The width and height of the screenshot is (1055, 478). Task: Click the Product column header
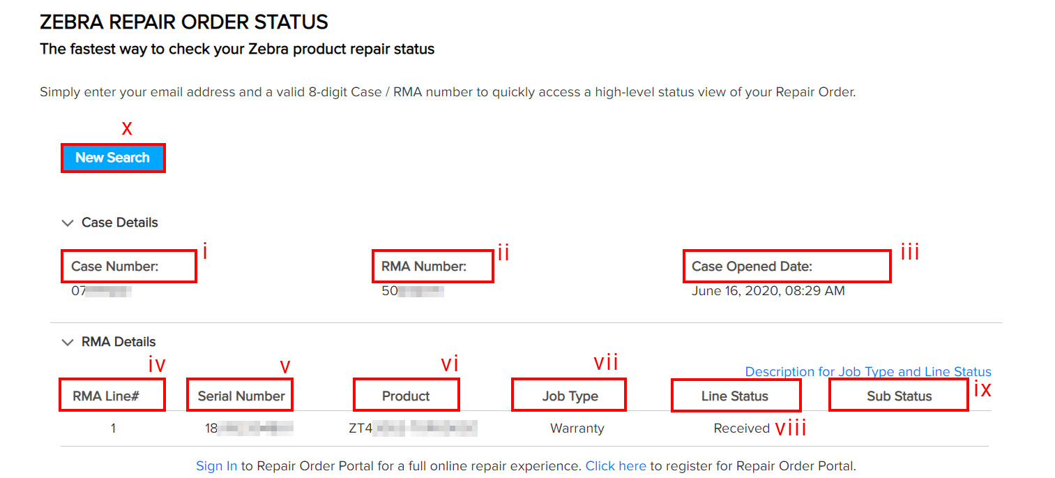click(x=406, y=394)
